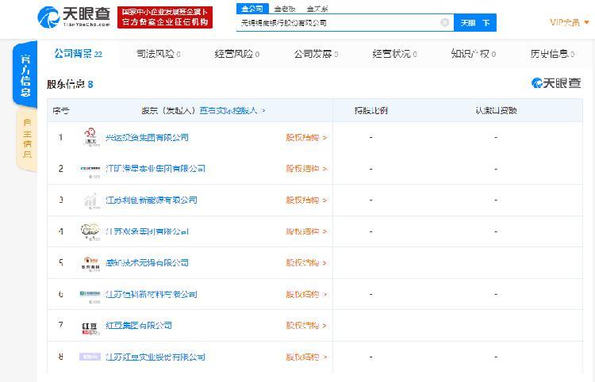This screenshot has width=595, height=382.
Task: Switch to the 查老板 search tab
Action: point(285,9)
